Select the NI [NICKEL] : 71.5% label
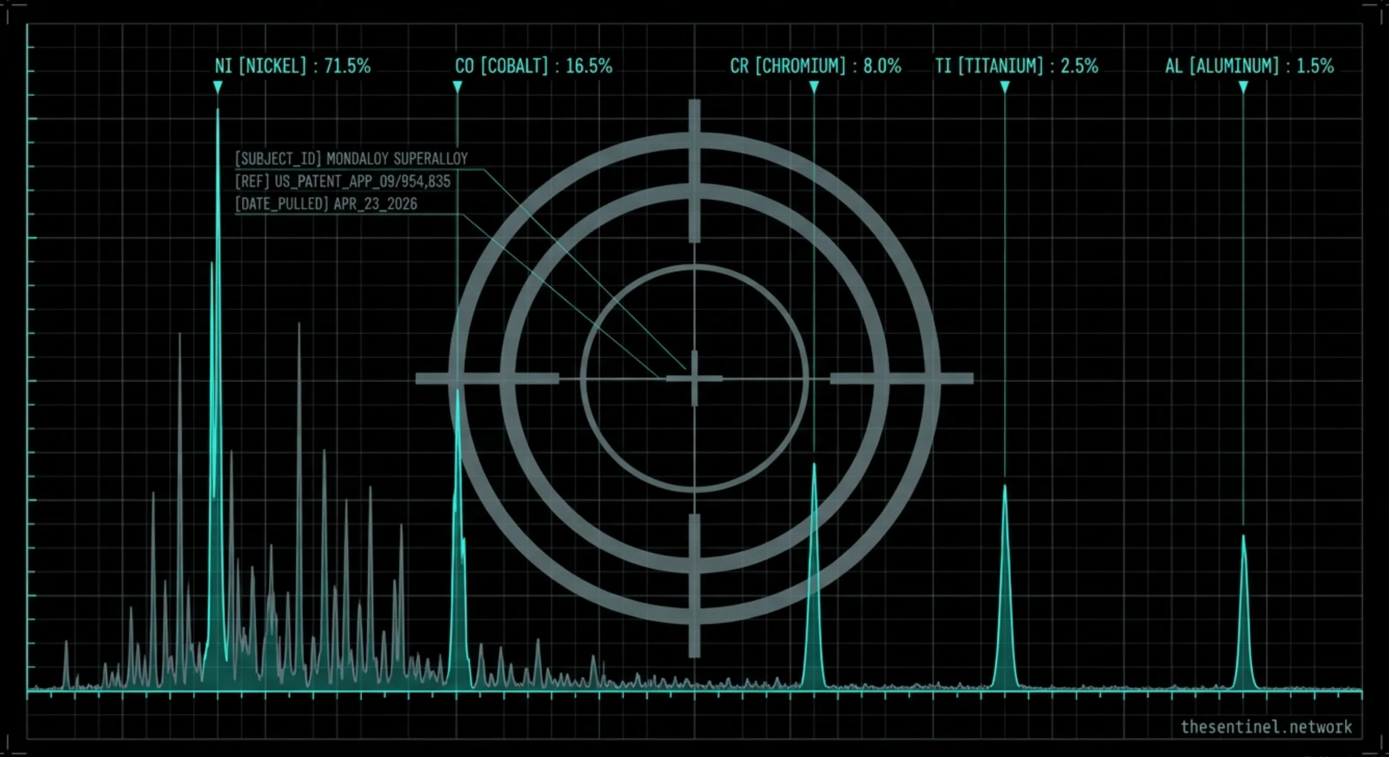Image resolution: width=1389 pixels, height=757 pixels. point(292,66)
